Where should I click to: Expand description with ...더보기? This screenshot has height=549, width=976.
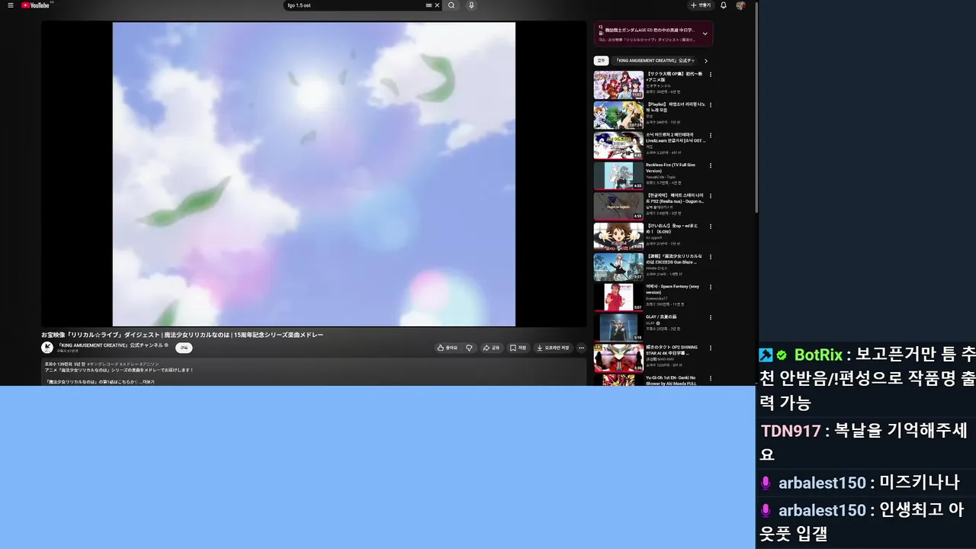[x=149, y=382]
